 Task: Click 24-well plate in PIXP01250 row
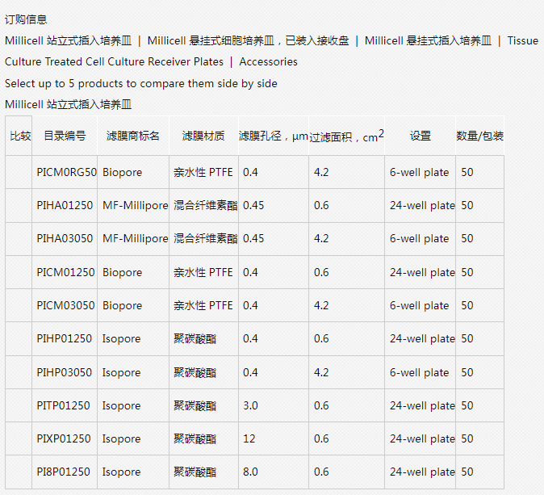coord(422,438)
